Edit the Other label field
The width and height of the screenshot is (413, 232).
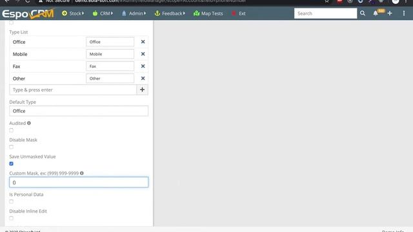(x=110, y=79)
